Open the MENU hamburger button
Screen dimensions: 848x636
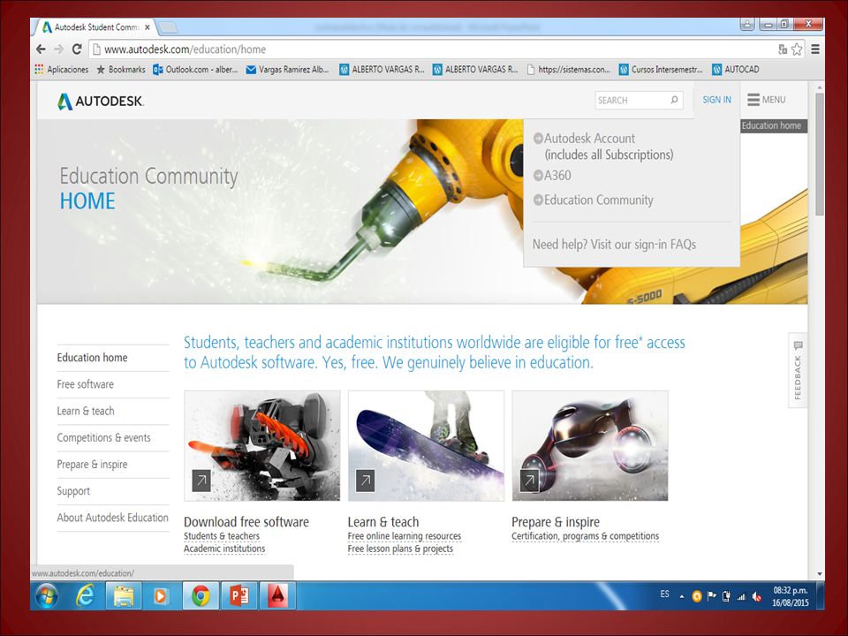[x=767, y=100]
